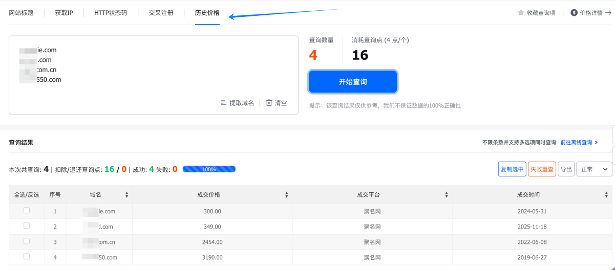The width and height of the screenshot is (615, 270).
Task: Follow the 前往离线查询 link
Action: click(x=579, y=143)
